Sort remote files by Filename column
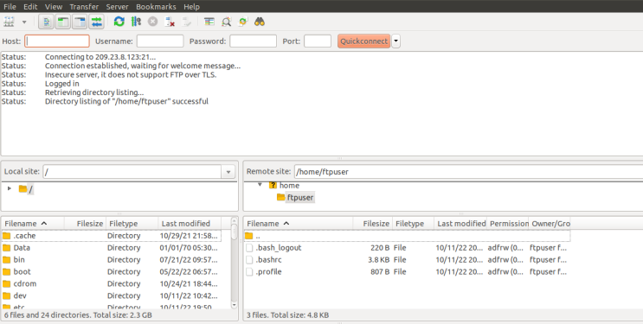 tap(299, 223)
